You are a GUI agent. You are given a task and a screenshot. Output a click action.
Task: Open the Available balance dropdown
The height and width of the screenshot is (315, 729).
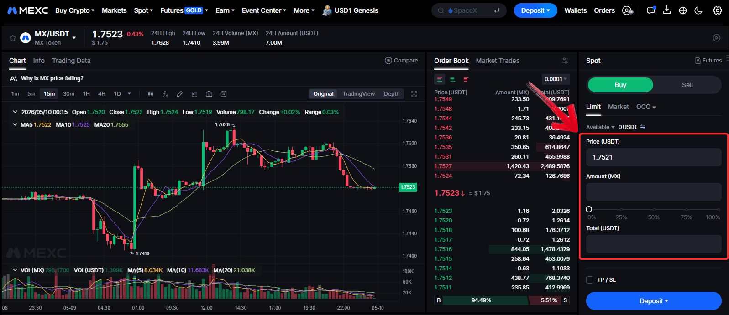(600, 127)
